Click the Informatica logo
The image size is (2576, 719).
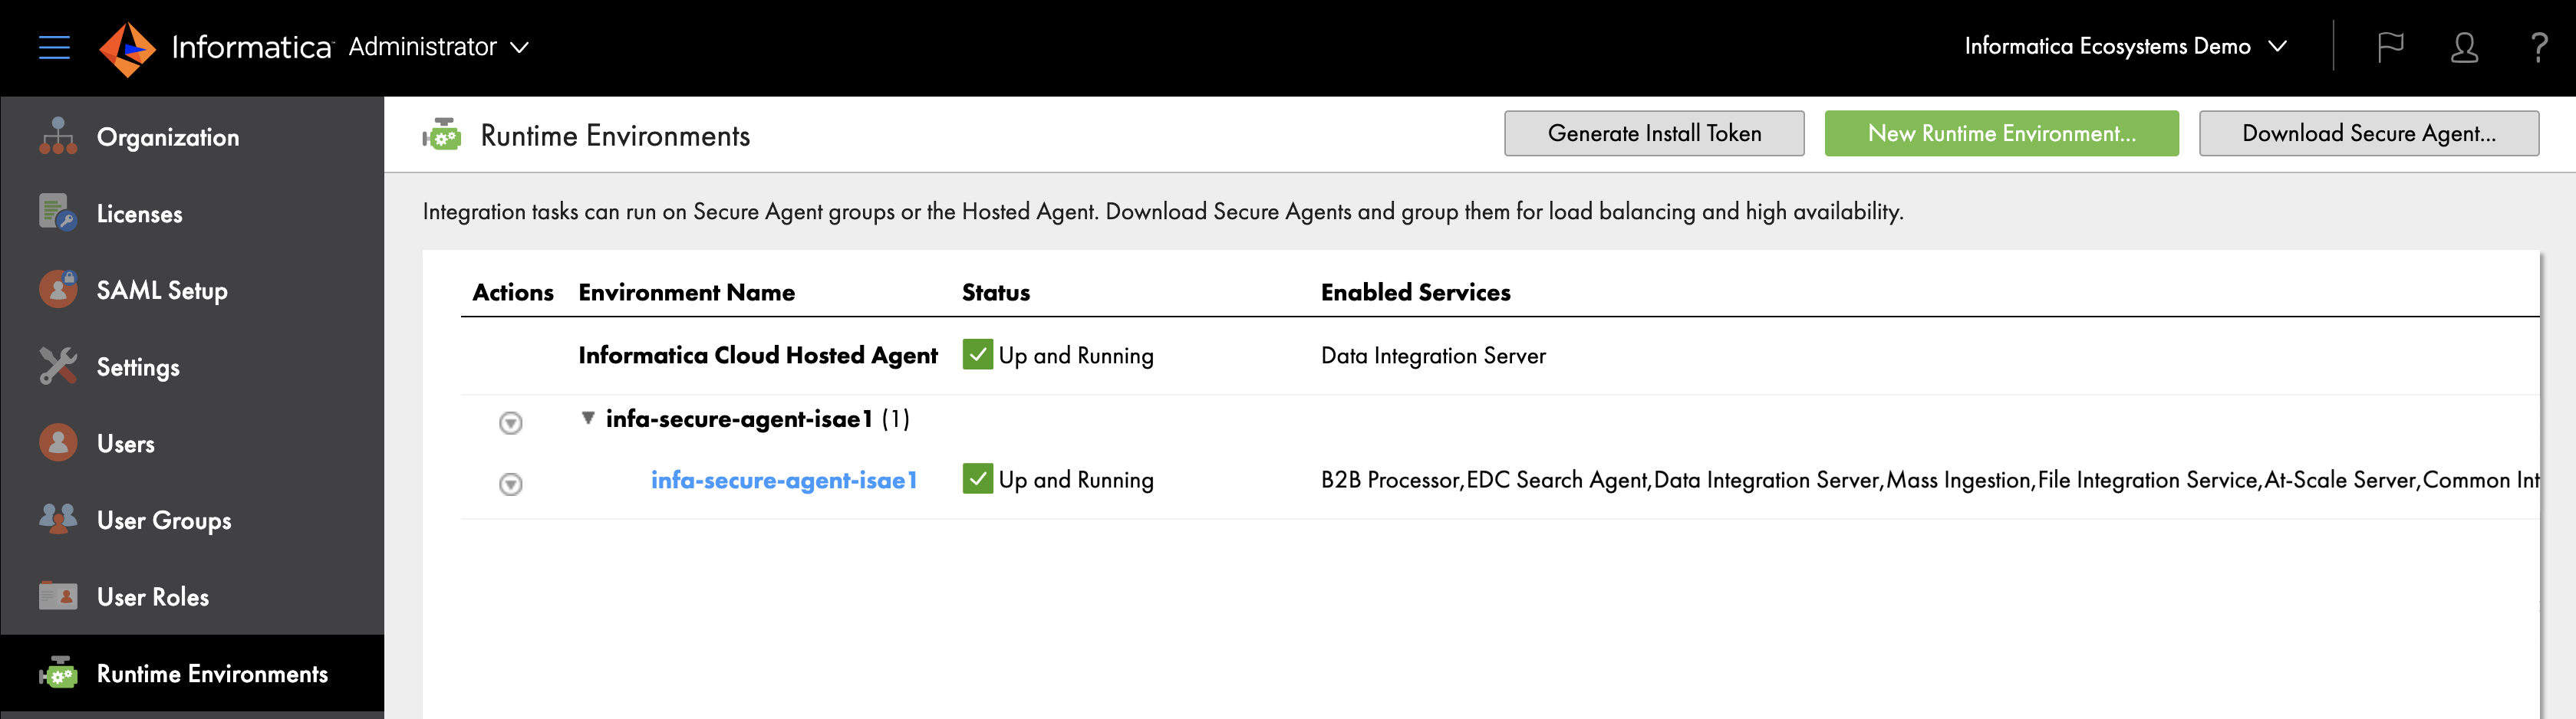tap(128, 46)
